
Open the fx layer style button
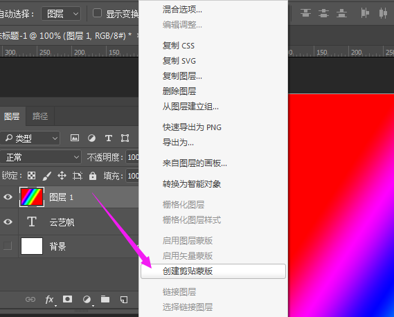click(49, 300)
